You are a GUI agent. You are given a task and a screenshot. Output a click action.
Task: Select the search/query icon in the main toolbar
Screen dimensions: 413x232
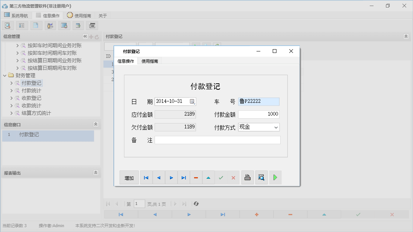(8, 25)
